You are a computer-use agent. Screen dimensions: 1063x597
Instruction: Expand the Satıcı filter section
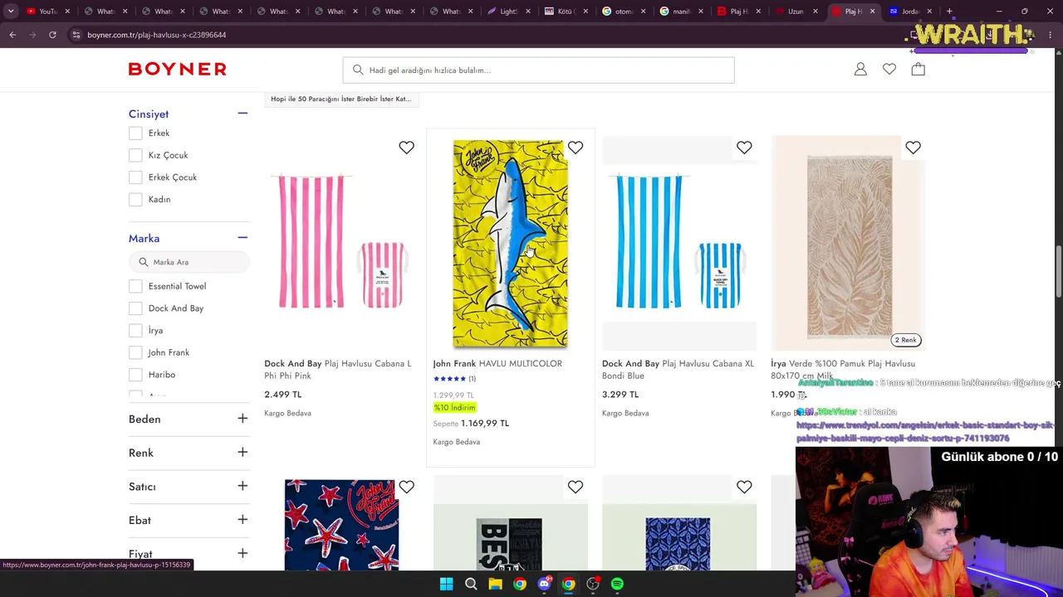pos(242,486)
